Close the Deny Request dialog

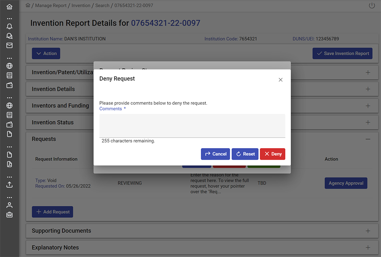click(x=280, y=80)
